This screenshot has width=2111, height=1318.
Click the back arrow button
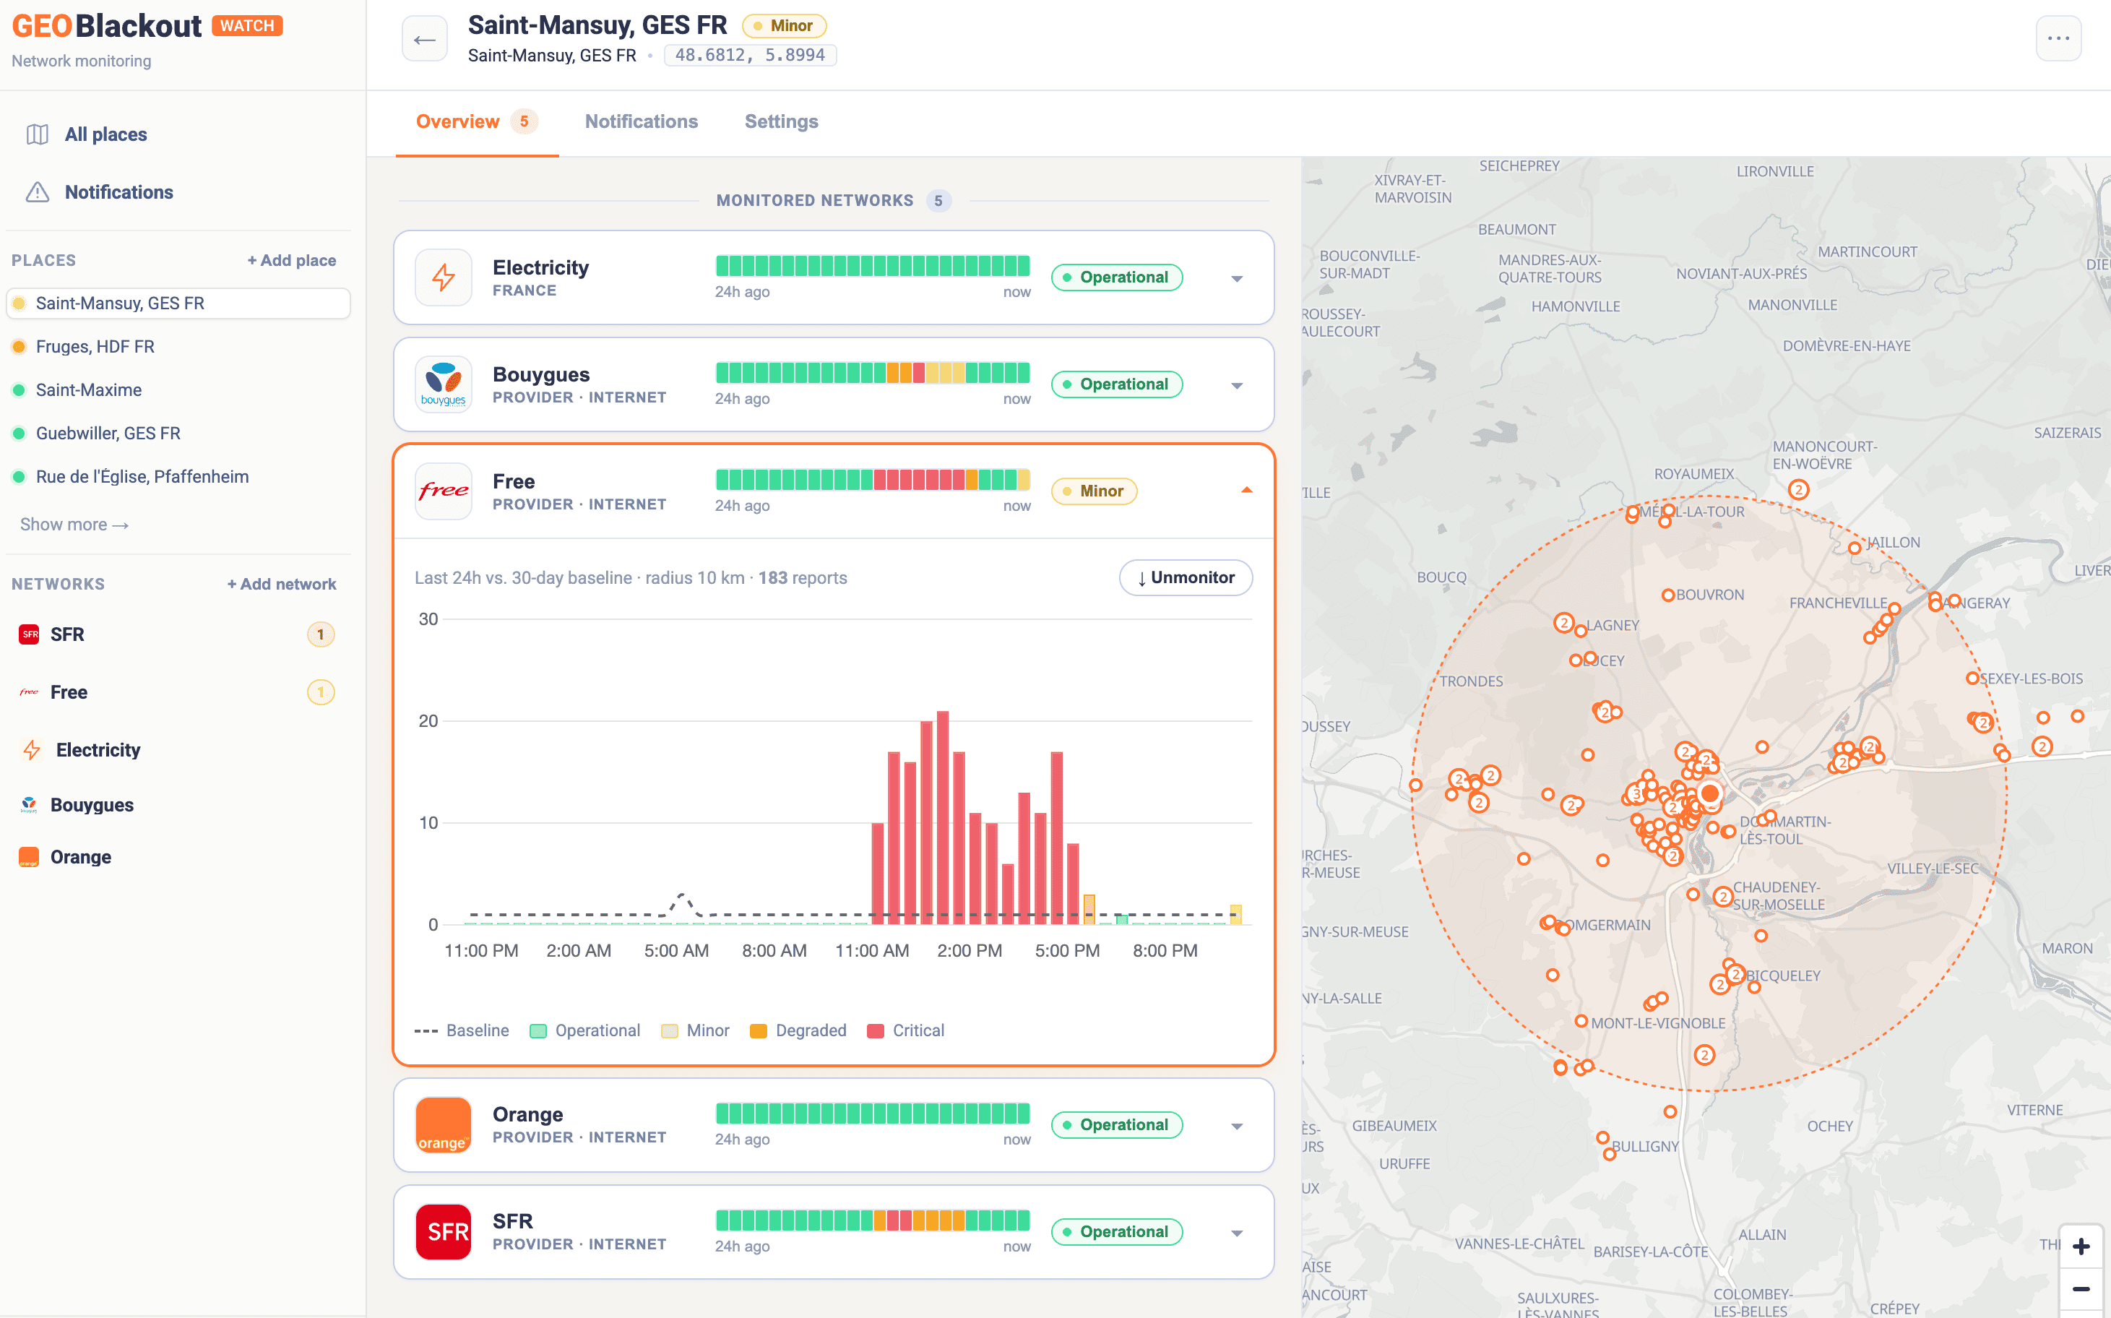[x=425, y=39]
